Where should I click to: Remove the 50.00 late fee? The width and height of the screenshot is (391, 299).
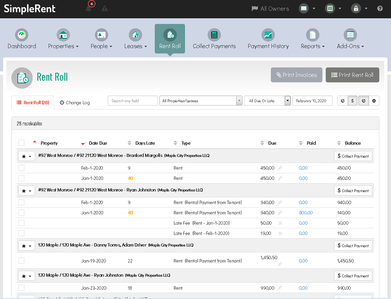[x=280, y=223]
